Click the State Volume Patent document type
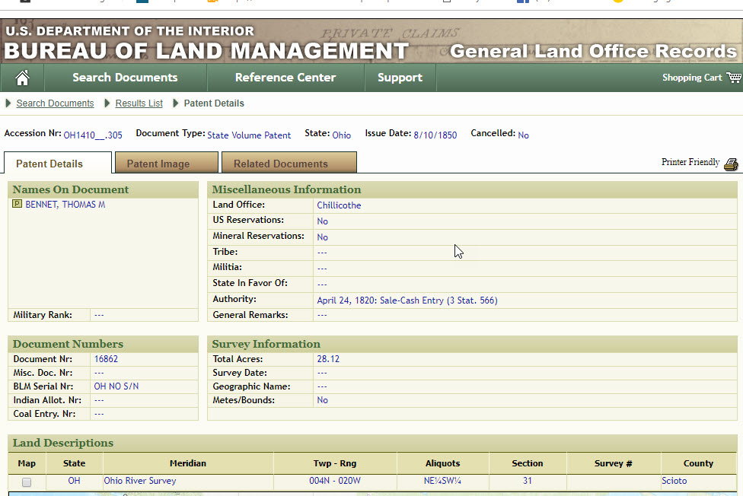 pyautogui.click(x=249, y=135)
